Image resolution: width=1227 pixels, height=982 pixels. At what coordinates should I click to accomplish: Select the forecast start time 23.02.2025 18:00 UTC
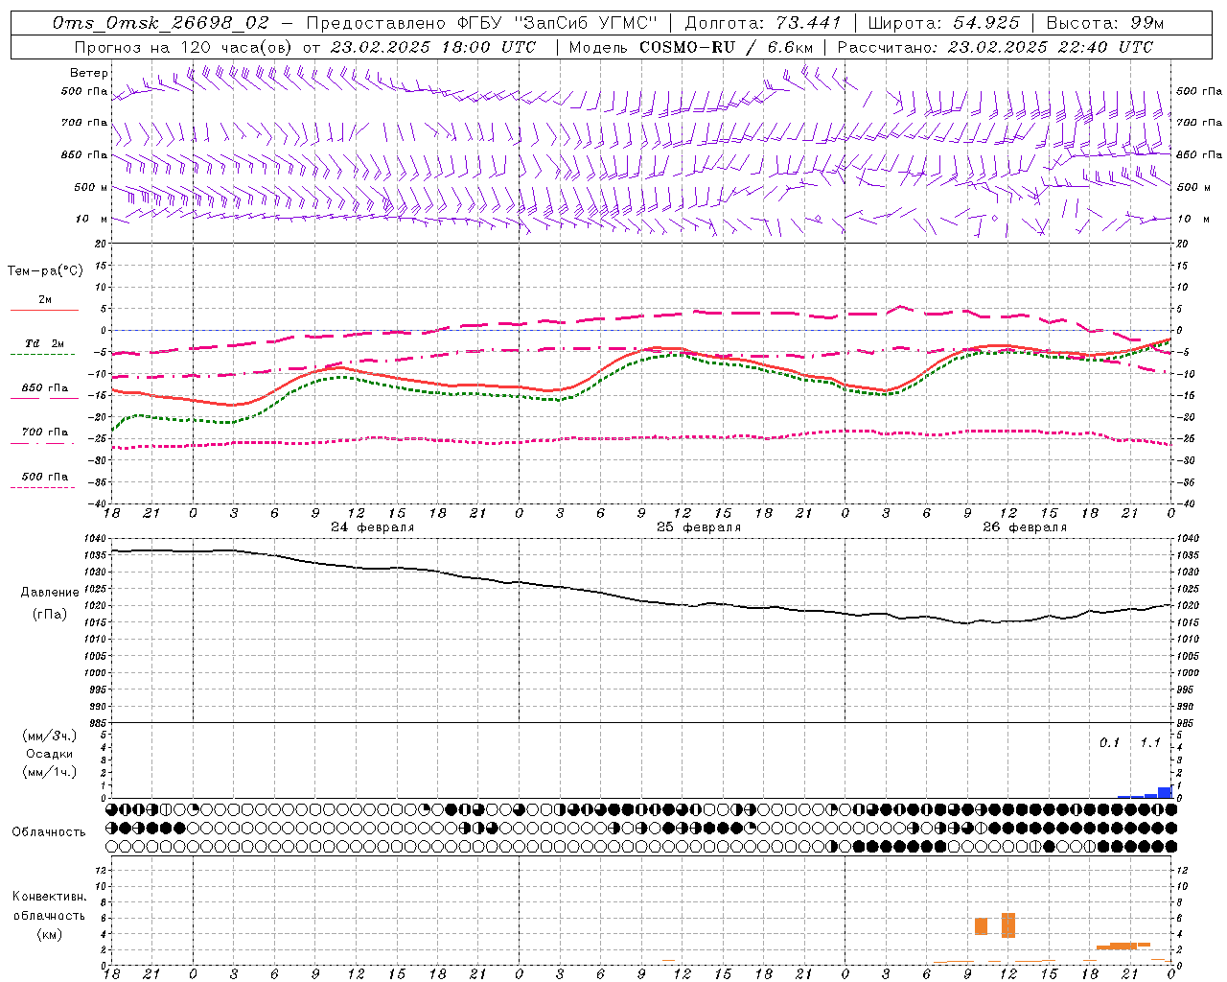click(x=433, y=47)
